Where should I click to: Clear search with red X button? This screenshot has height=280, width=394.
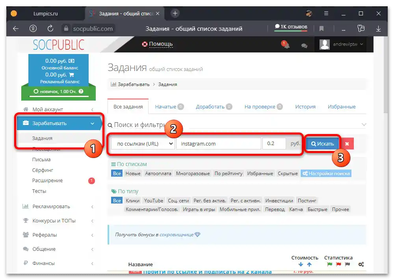347,144
